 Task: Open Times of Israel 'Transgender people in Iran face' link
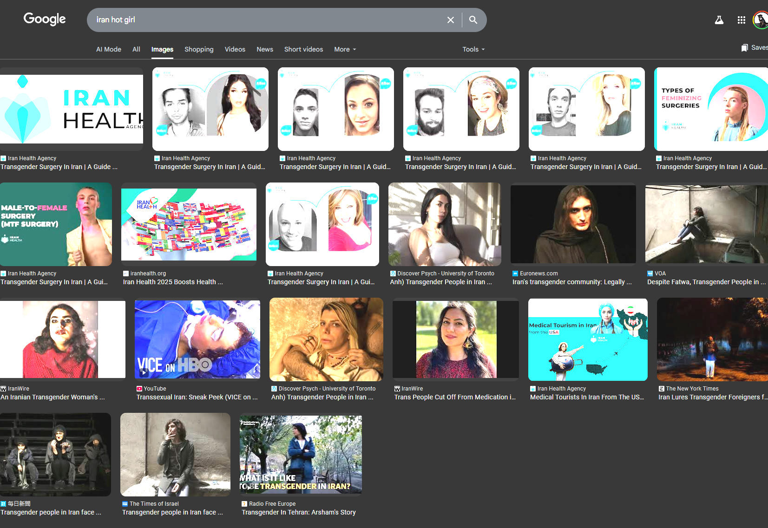172,512
